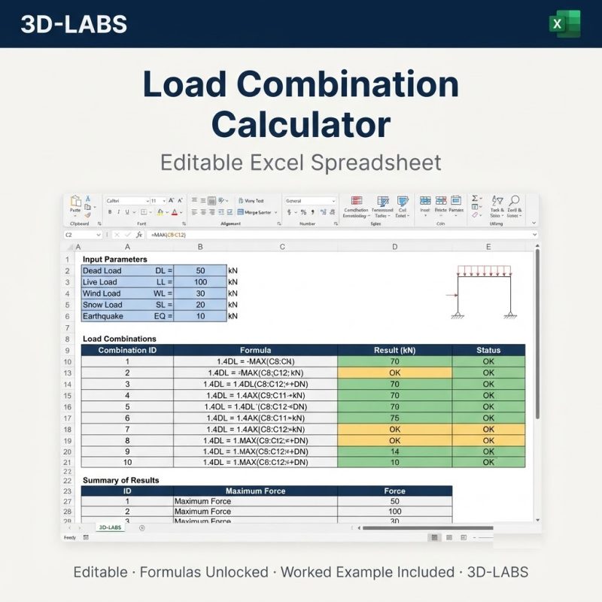Image resolution: width=602 pixels, height=602 pixels.
Task: Open the Font Color dropdown arrow
Action: (181, 212)
